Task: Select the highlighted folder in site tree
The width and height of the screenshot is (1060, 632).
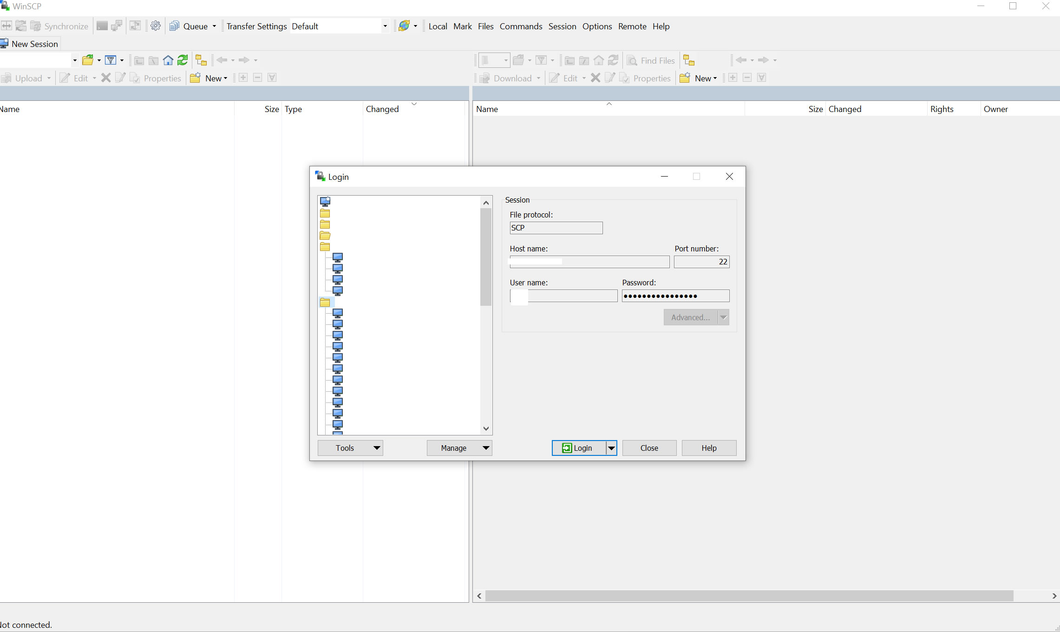Action: [325, 303]
